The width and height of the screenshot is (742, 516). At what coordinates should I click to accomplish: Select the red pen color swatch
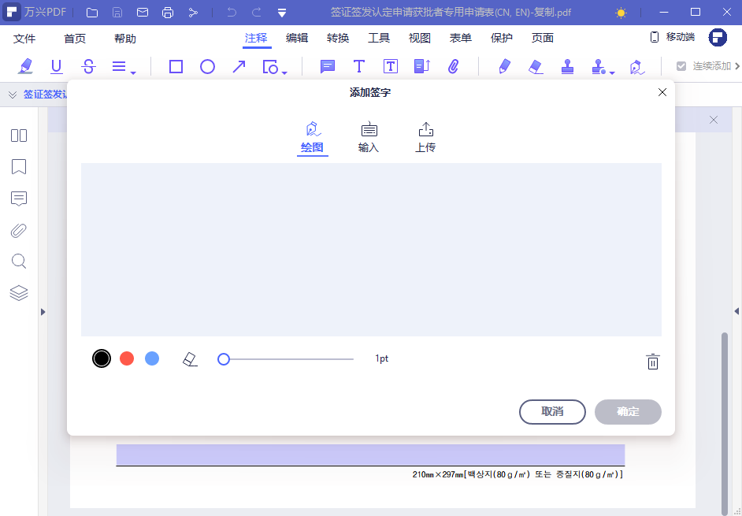coord(126,358)
